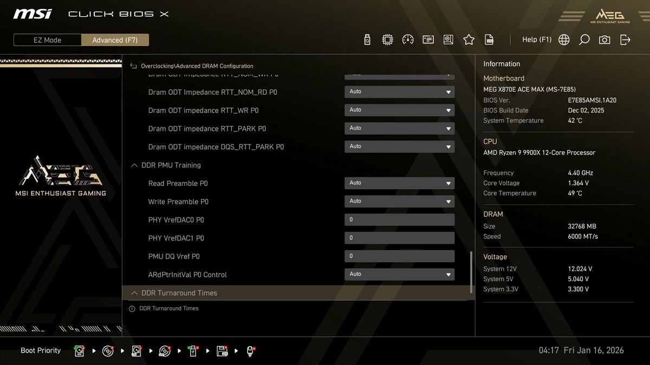Screen dimensions: 650x365
Task: Open the memory profile card icon
Action: click(x=428, y=39)
